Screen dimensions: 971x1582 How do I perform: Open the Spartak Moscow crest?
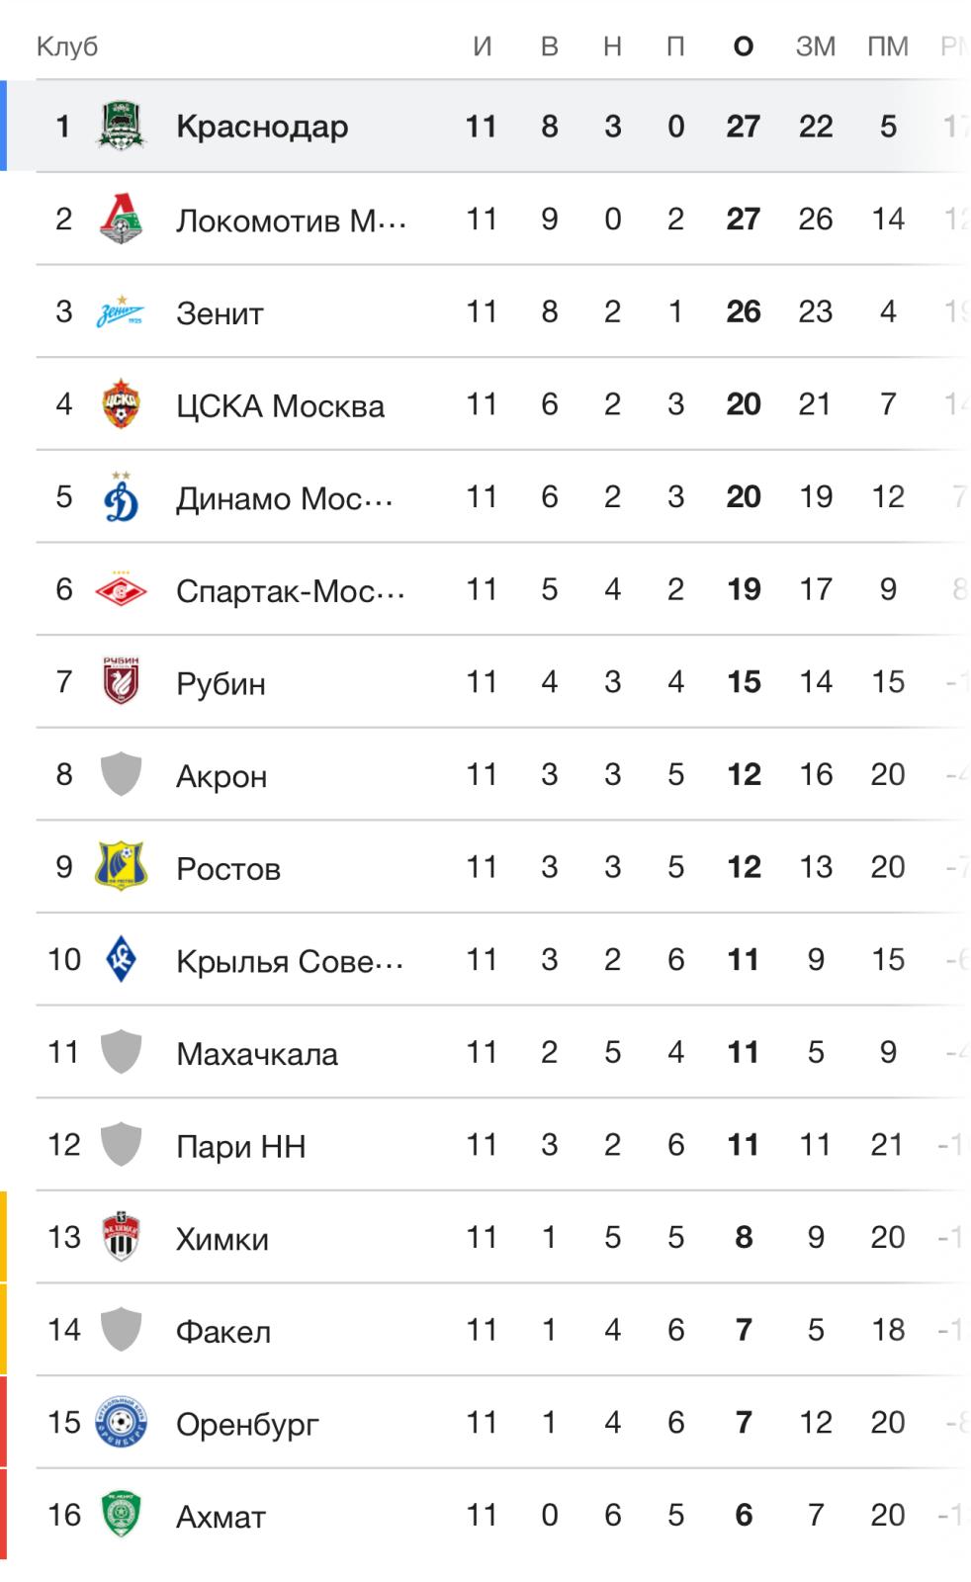point(121,589)
